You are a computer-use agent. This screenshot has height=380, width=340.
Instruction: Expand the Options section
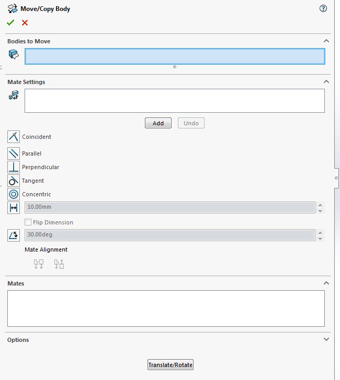tap(326, 339)
